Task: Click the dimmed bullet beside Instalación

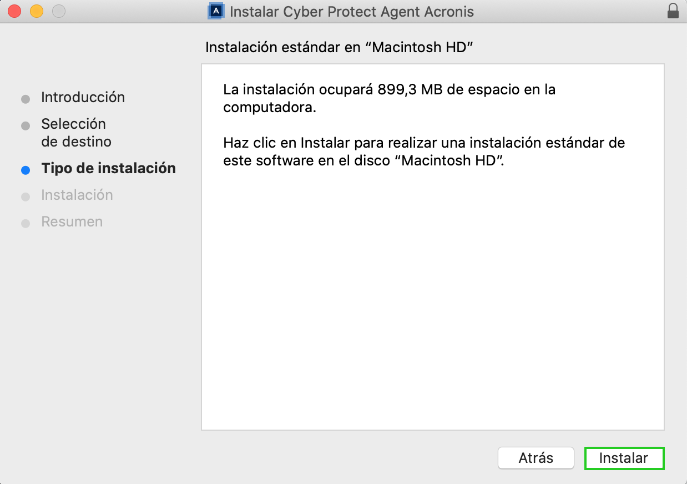Action: click(26, 197)
